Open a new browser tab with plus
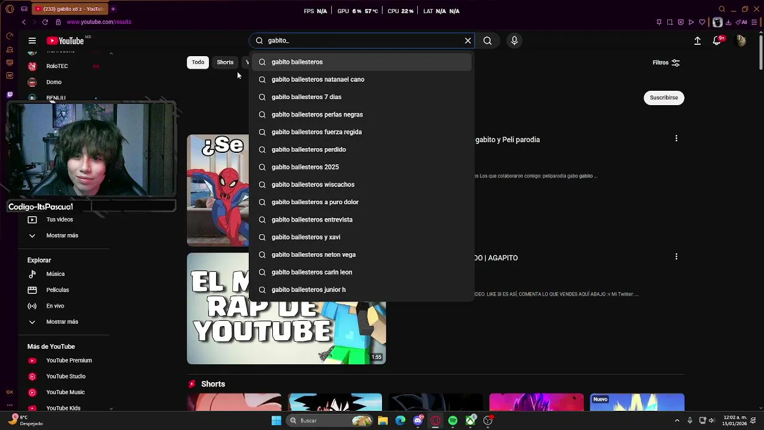The width and height of the screenshot is (764, 430). tap(113, 9)
